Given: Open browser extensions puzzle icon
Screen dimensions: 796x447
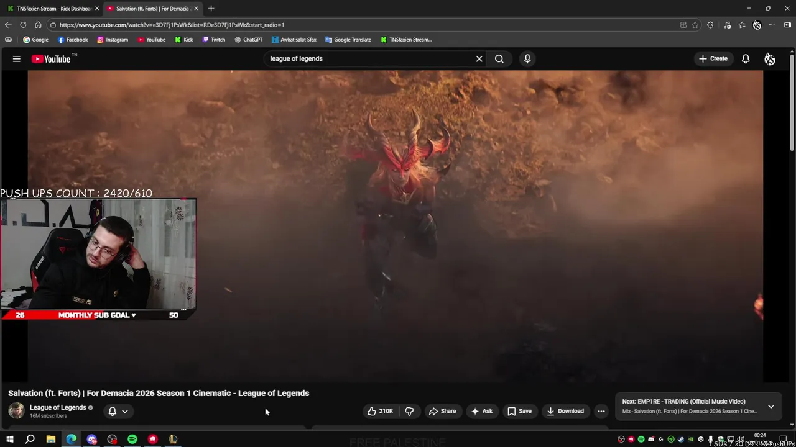Looking at the screenshot, I should tap(710, 25).
